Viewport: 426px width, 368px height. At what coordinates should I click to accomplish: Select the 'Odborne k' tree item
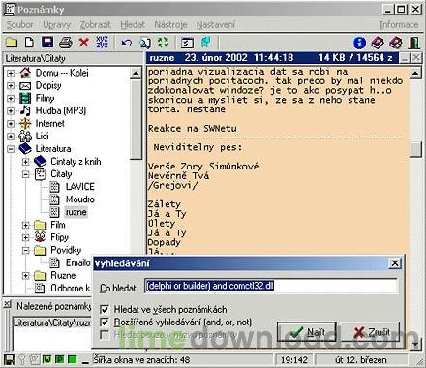pyautogui.click(x=70, y=288)
